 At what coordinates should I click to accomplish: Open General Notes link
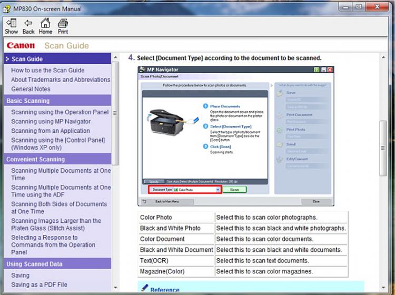[x=31, y=89]
